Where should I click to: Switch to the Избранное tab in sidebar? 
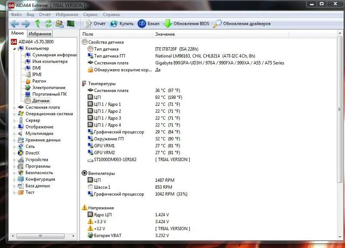40,34
